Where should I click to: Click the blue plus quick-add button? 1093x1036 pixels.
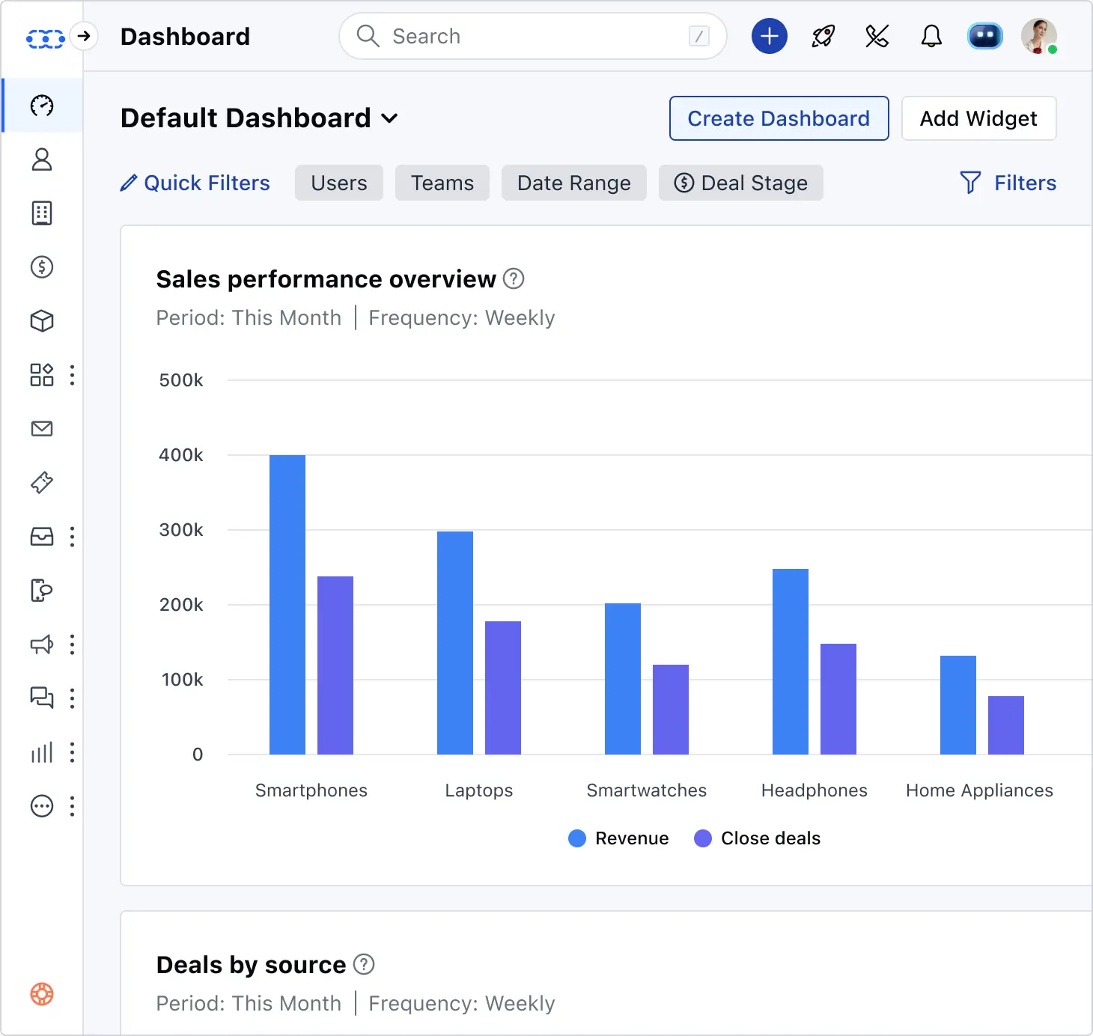(770, 36)
